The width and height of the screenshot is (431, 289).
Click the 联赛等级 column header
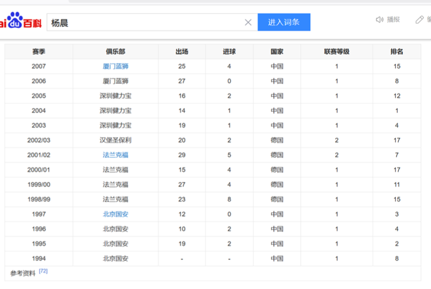(x=337, y=51)
